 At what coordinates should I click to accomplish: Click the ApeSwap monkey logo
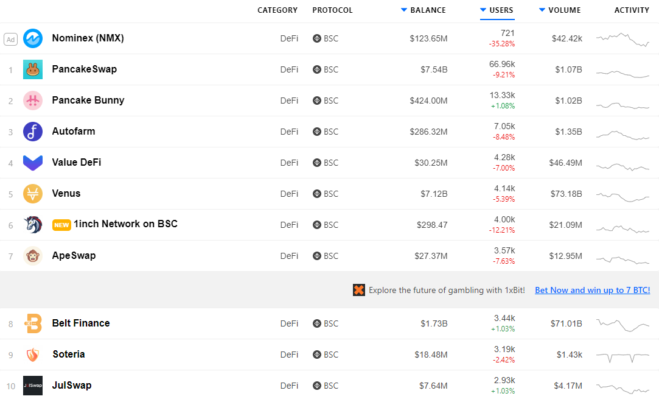(x=33, y=256)
